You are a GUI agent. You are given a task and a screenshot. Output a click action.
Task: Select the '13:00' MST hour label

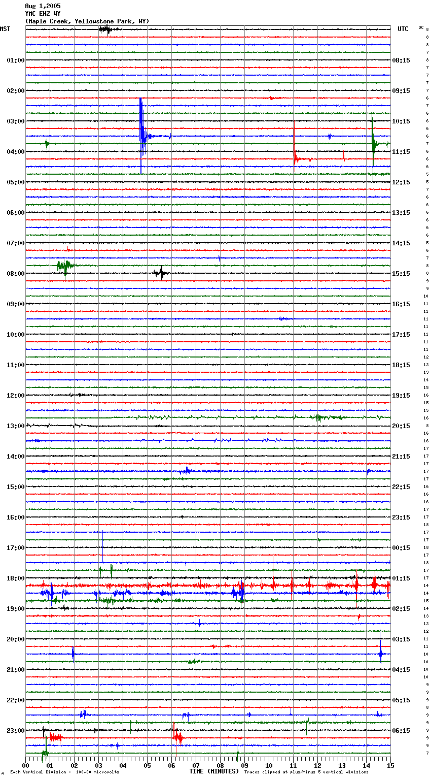tap(16, 426)
